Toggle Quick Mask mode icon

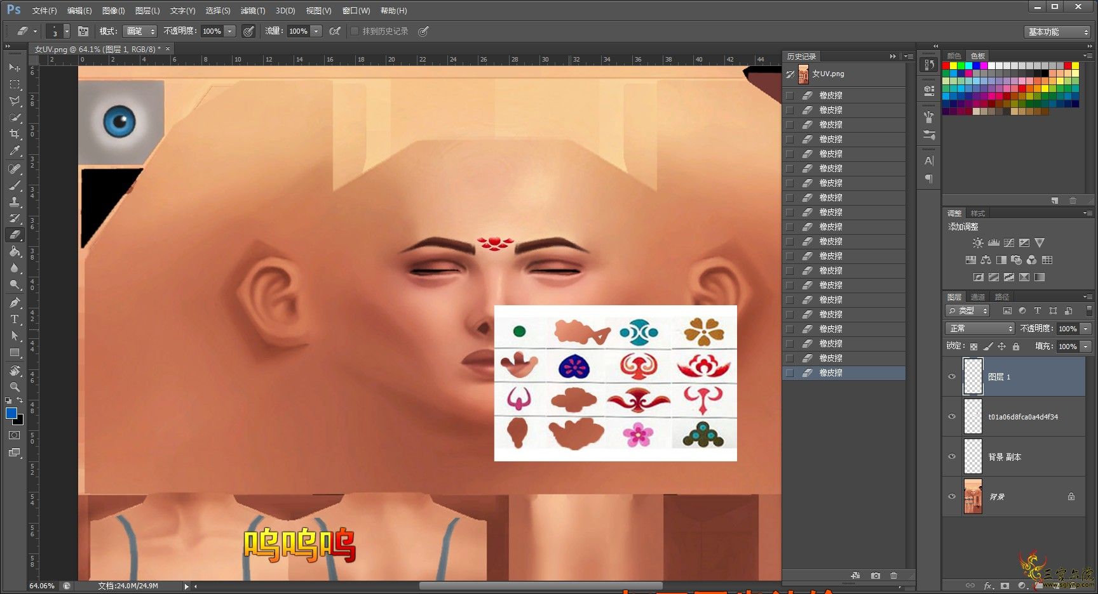click(x=15, y=435)
